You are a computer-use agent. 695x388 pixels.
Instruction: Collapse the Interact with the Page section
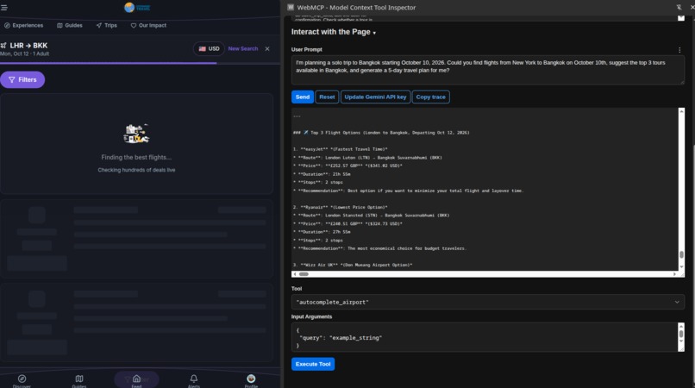(x=334, y=32)
